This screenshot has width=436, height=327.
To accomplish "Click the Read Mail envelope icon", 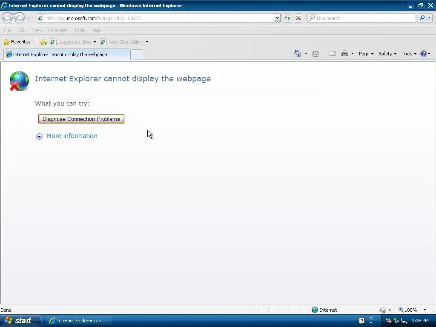I will (333, 54).
